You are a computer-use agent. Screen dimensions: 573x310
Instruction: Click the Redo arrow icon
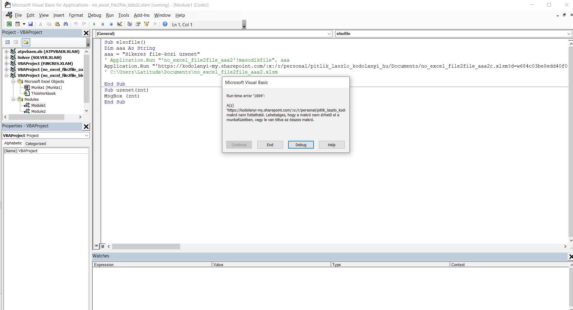84,24
